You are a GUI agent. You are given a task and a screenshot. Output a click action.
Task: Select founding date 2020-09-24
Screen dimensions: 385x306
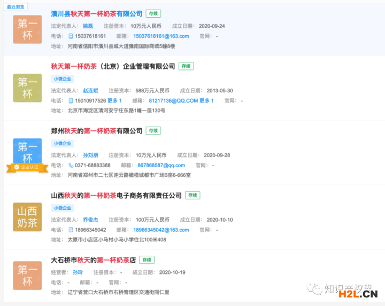coord(212,26)
